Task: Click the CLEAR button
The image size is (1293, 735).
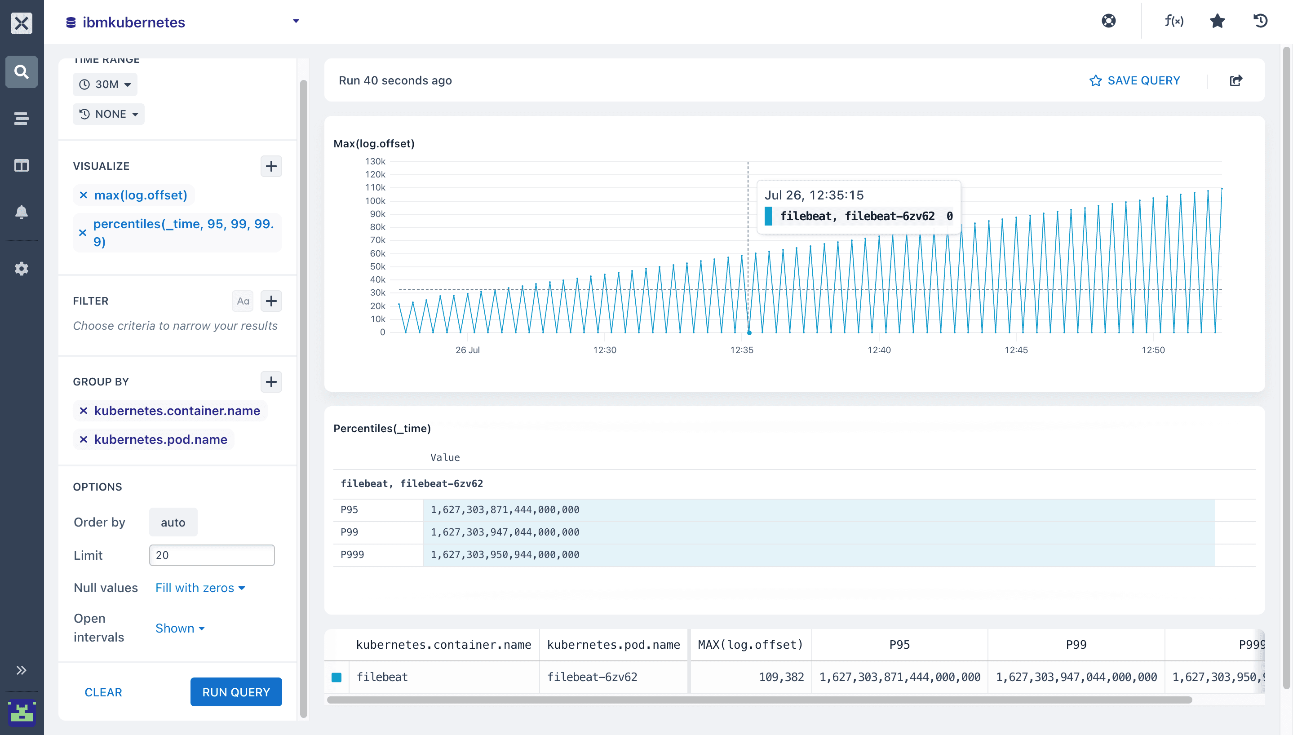Action: coord(103,692)
